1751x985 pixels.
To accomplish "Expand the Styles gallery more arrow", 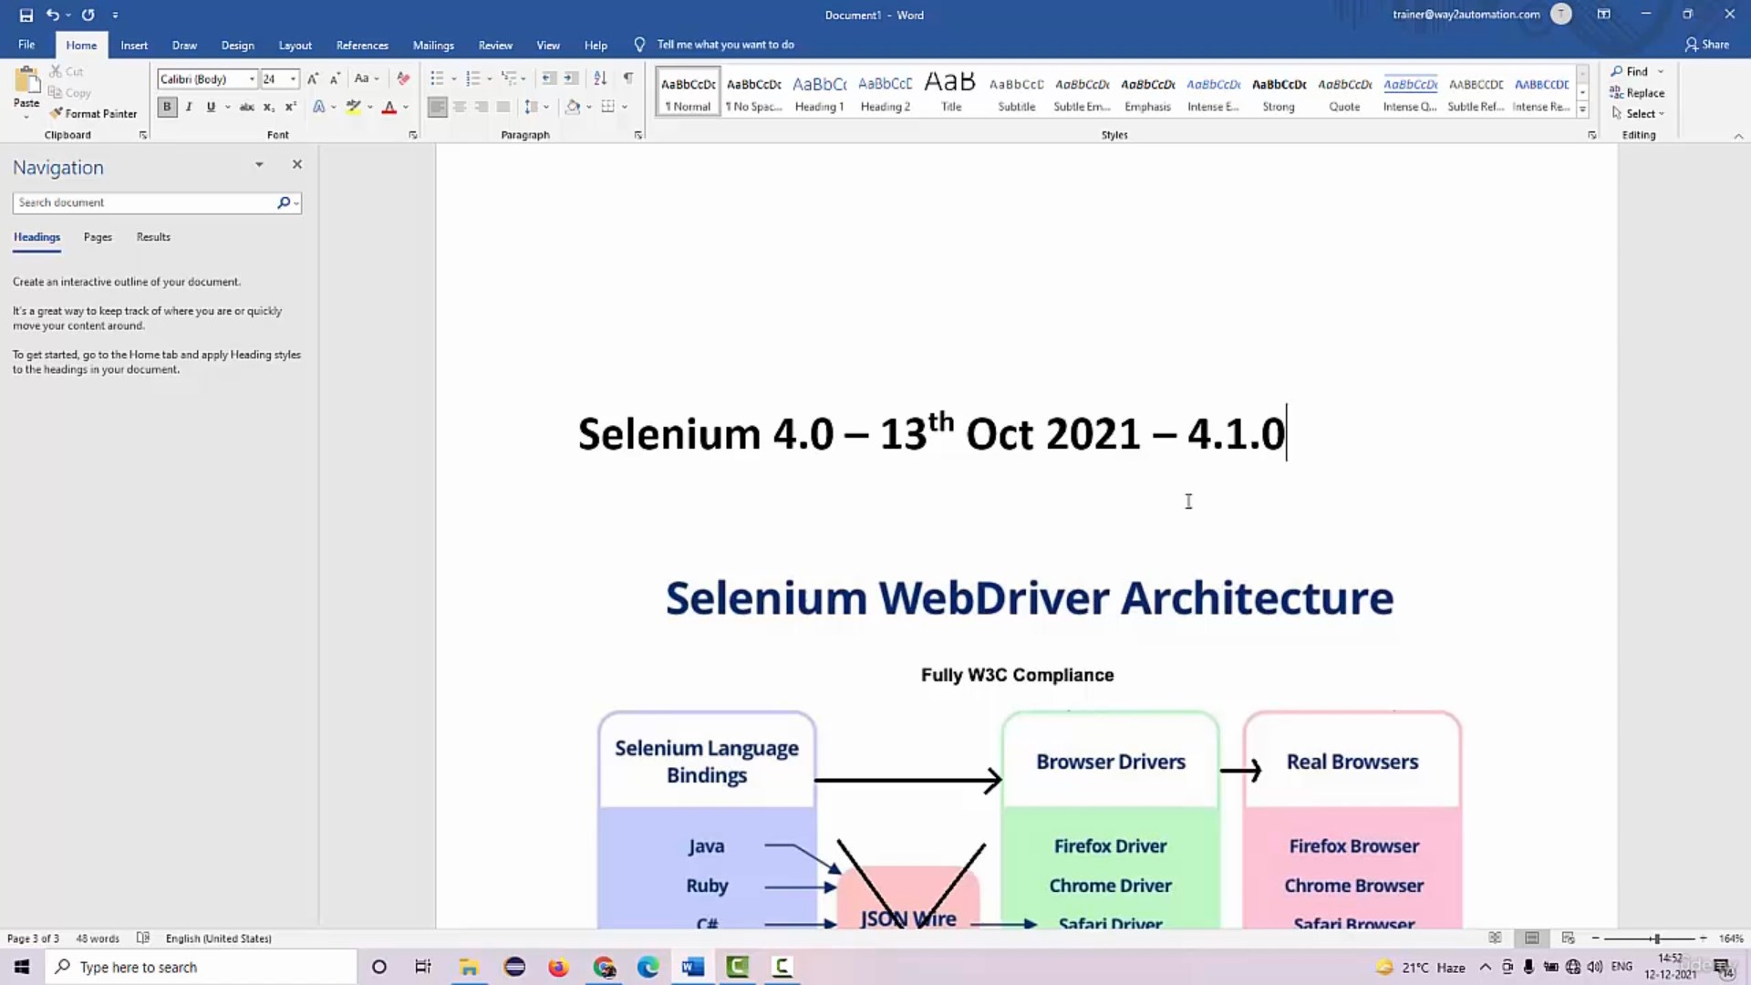I will [x=1583, y=110].
